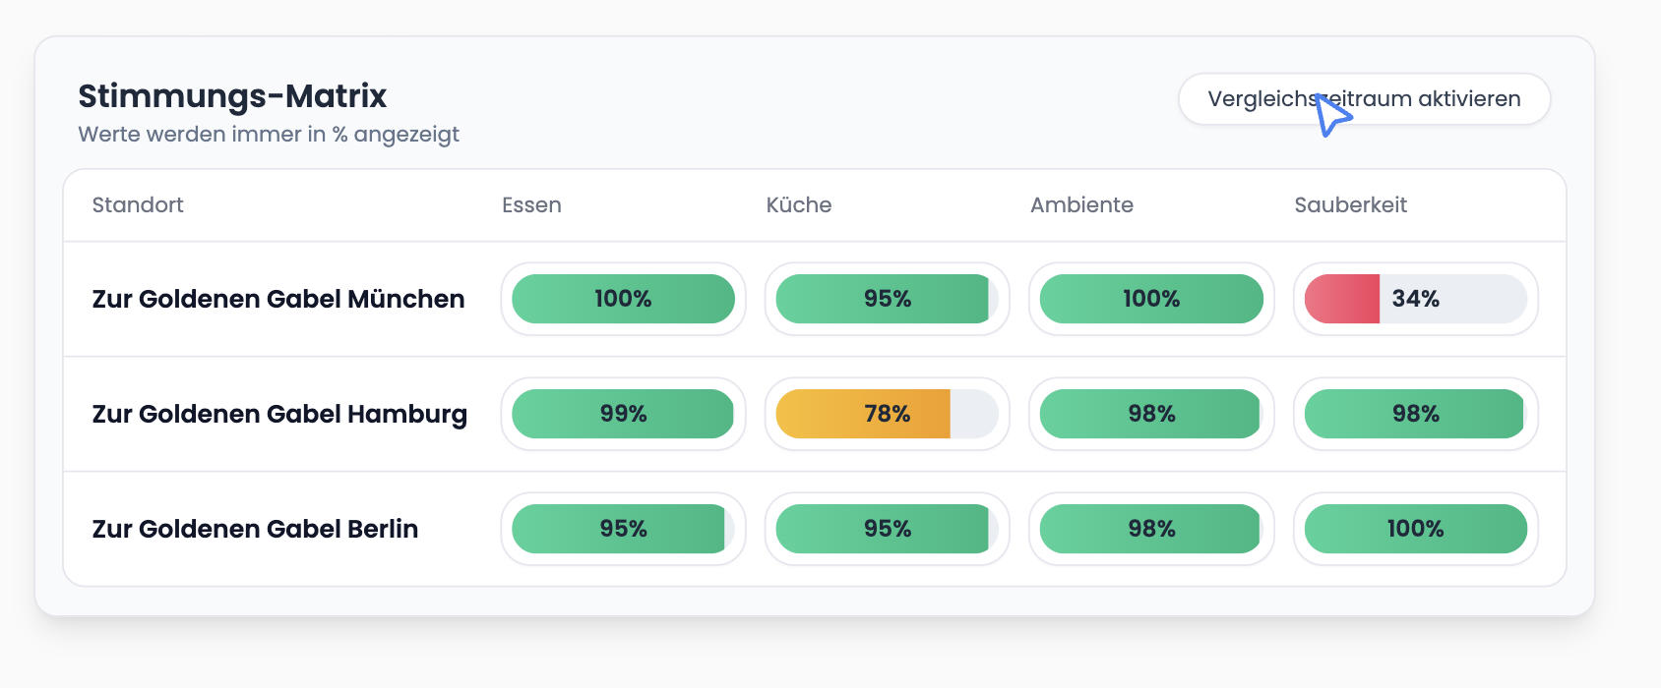The height and width of the screenshot is (688, 1661).
Task: Click München Essen 100% bar
Action: click(623, 299)
